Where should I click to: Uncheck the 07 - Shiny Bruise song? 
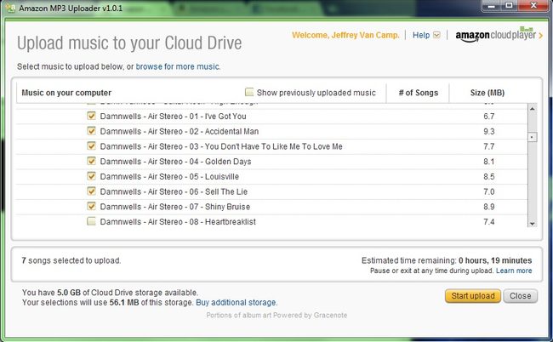(91, 206)
